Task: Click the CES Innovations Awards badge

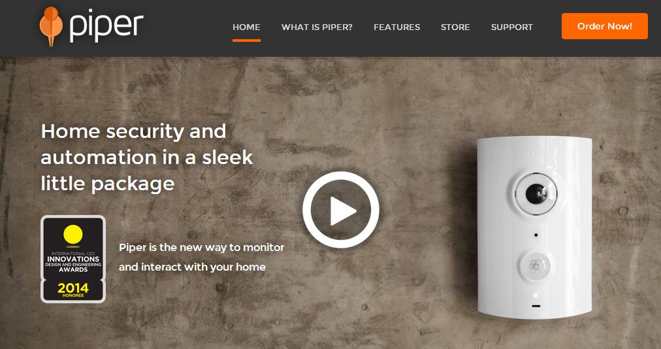Action: click(73, 259)
